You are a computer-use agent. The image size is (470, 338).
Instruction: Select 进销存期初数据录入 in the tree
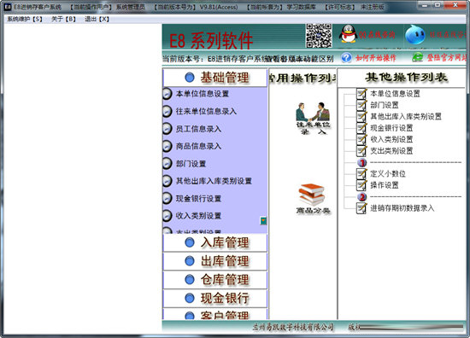tap(402, 208)
